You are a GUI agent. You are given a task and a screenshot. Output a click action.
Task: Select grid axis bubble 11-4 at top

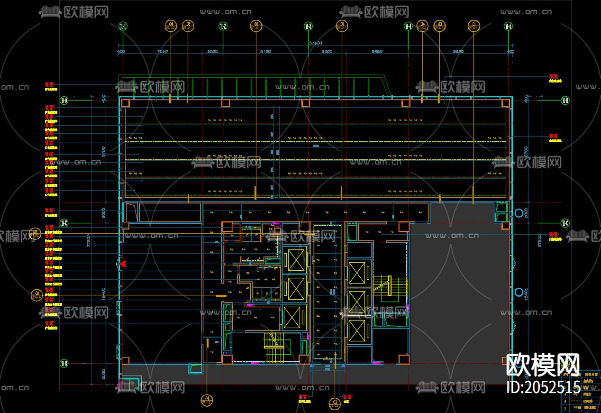pos(408,26)
